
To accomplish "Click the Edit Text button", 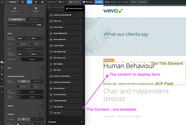I will coord(30,49).
